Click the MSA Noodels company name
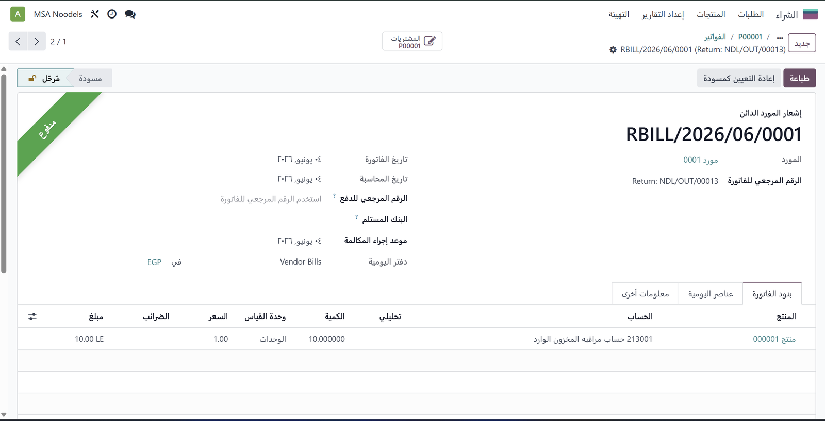Image resolution: width=825 pixels, height=421 pixels. pyautogui.click(x=58, y=14)
